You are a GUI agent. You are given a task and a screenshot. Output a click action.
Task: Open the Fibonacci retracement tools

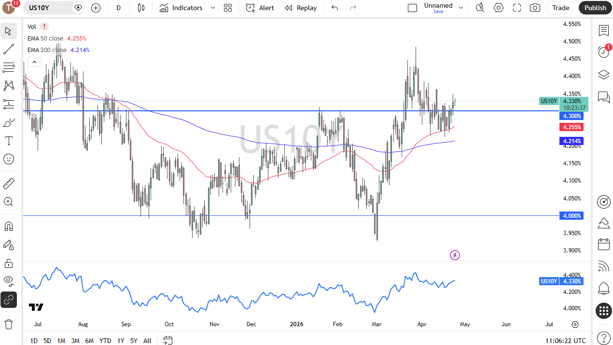tap(9, 67)
